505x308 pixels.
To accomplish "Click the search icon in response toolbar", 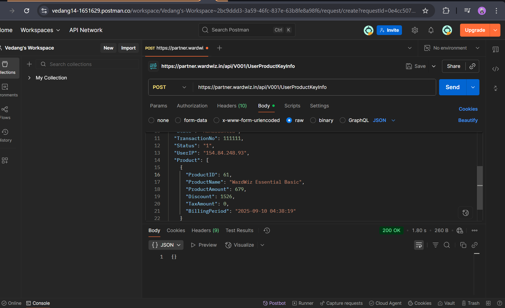I will click(447, 245).
